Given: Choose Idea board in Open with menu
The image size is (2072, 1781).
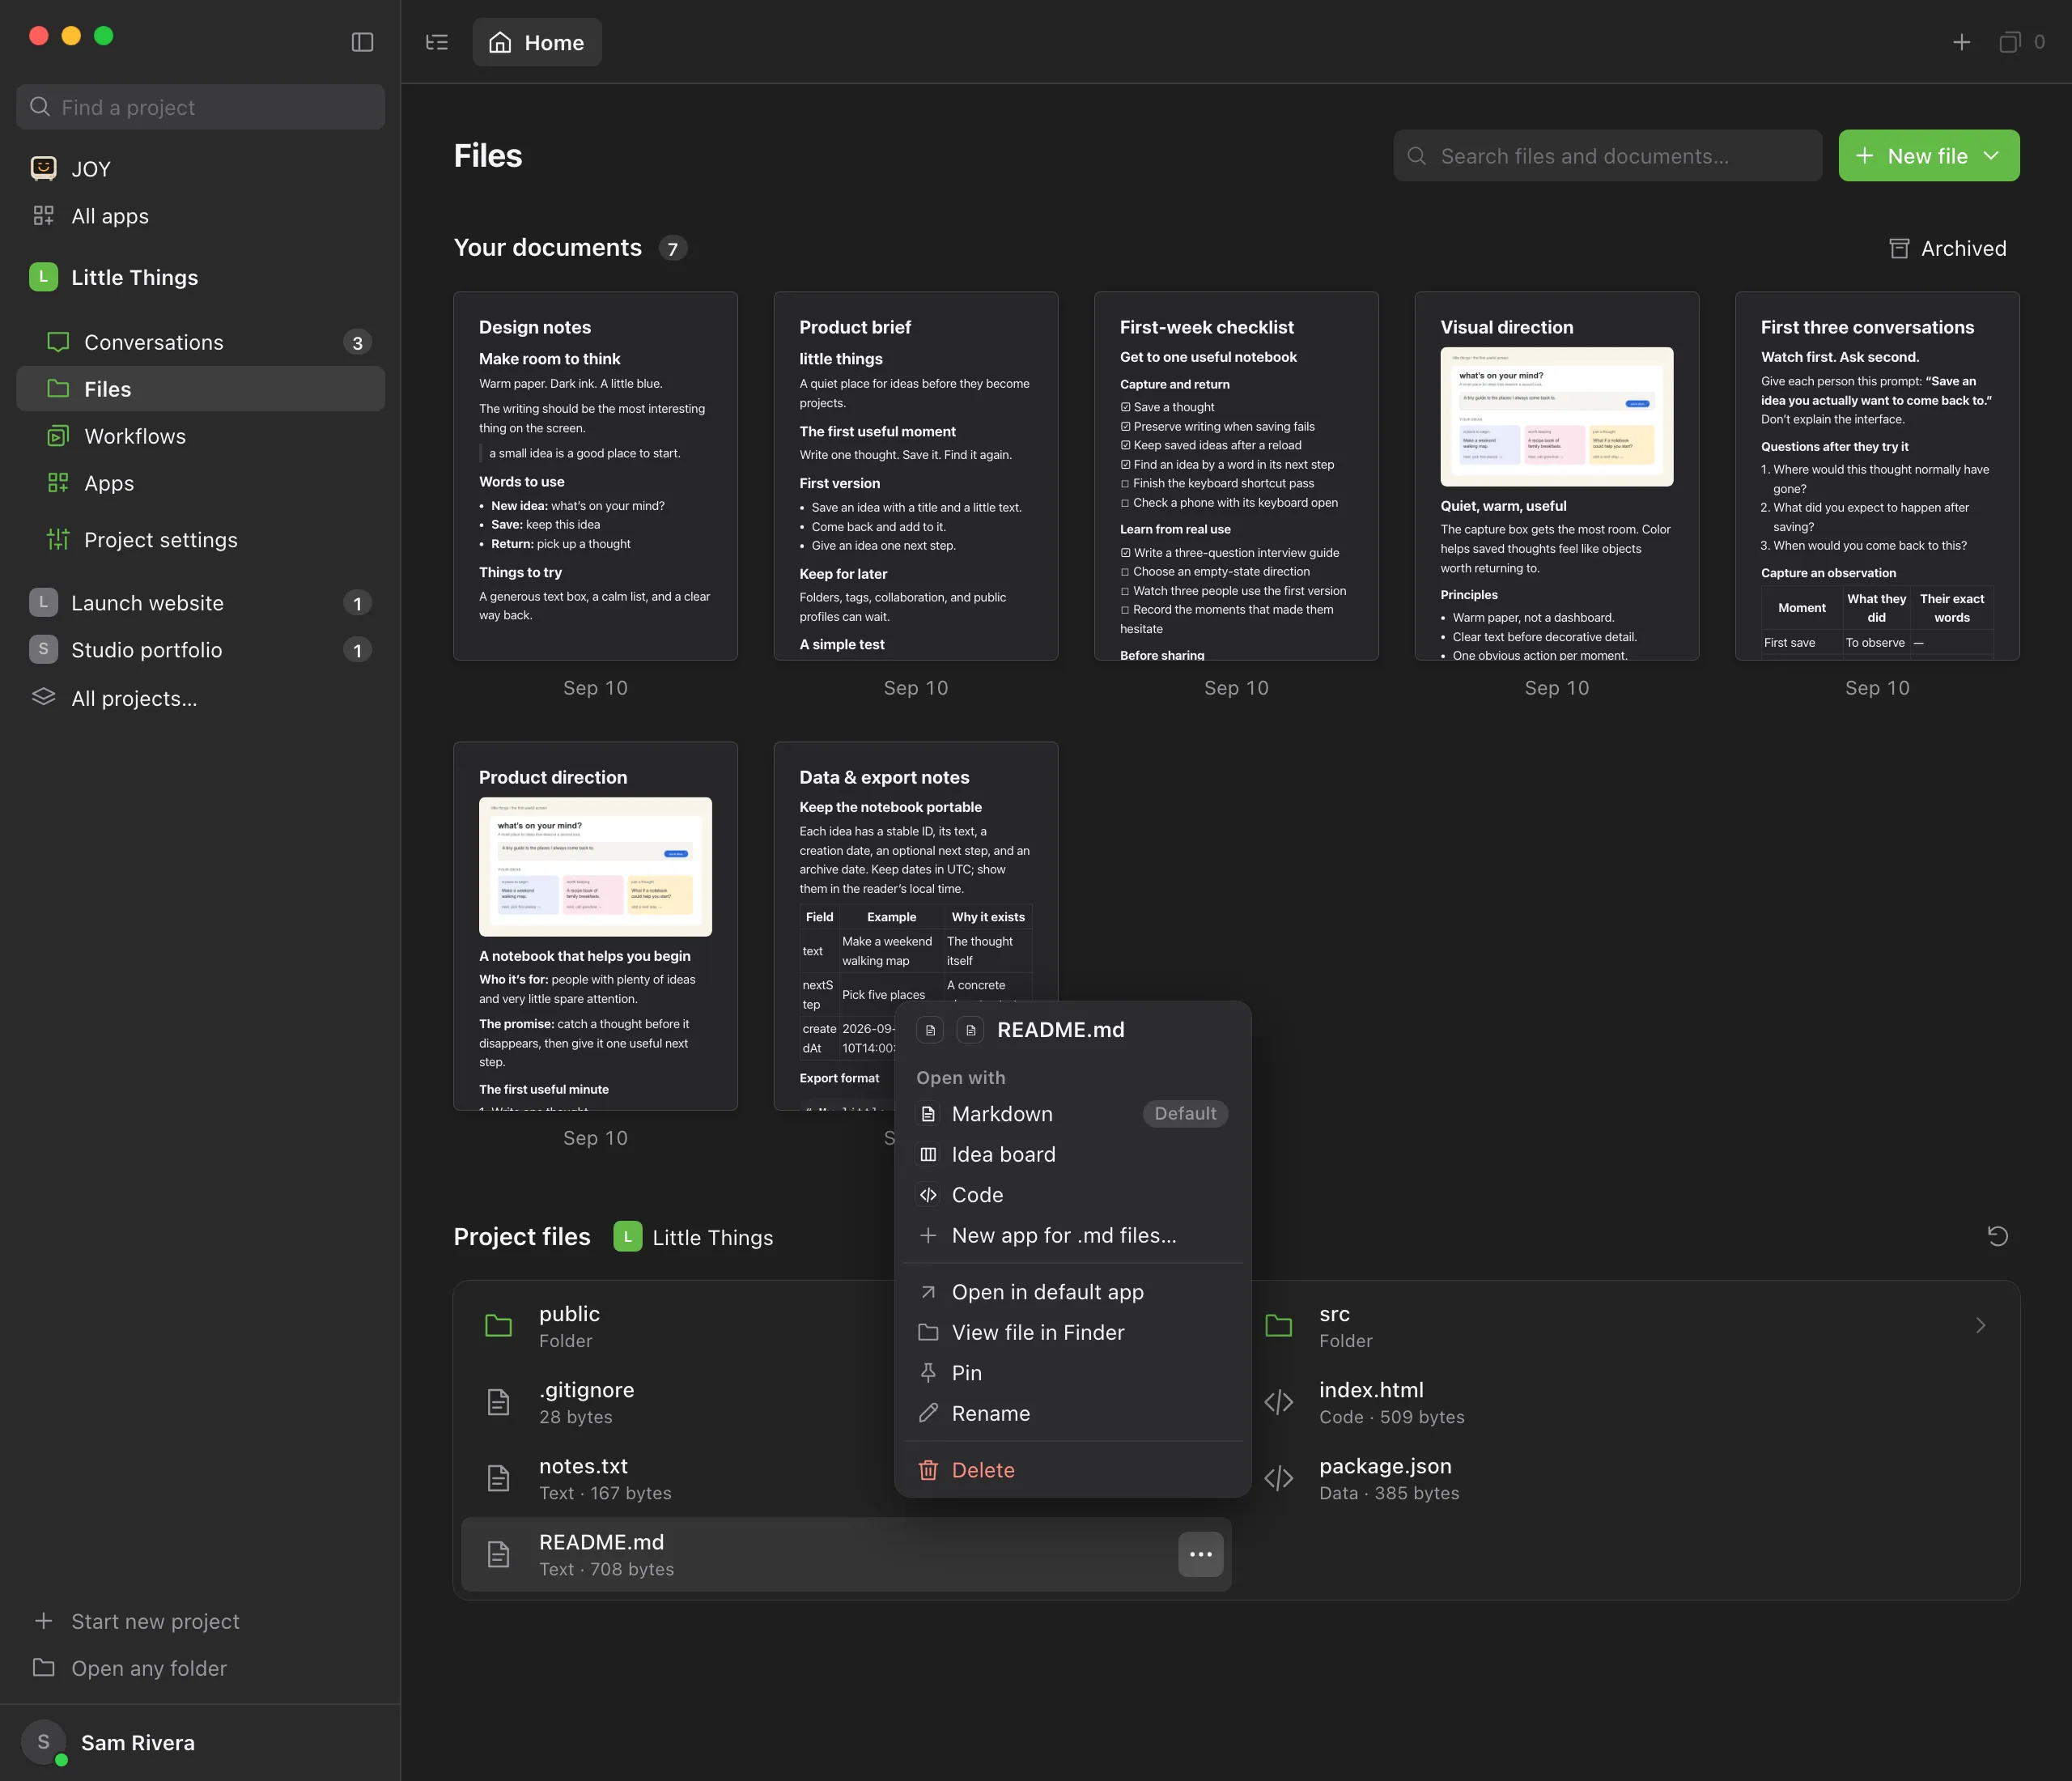Looking at the screenshot, I should coord(1072,1154).
